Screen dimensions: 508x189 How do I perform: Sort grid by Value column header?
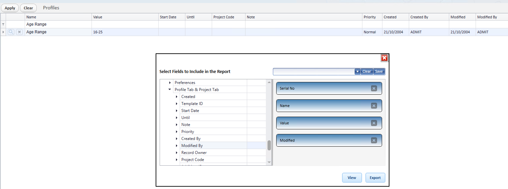coord(125,17)
